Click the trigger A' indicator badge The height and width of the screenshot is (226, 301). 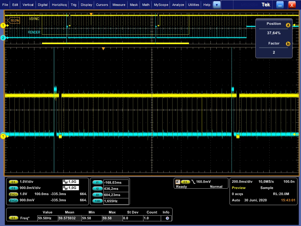(178, 182)
